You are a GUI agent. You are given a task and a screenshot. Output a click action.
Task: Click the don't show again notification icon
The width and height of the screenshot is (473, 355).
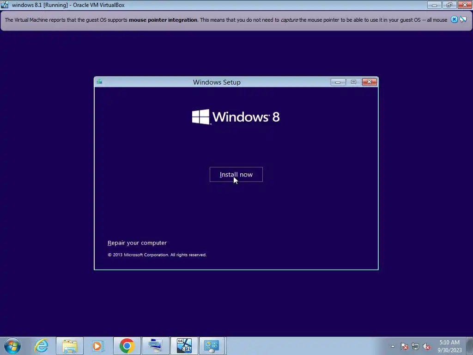pos(463,19)
